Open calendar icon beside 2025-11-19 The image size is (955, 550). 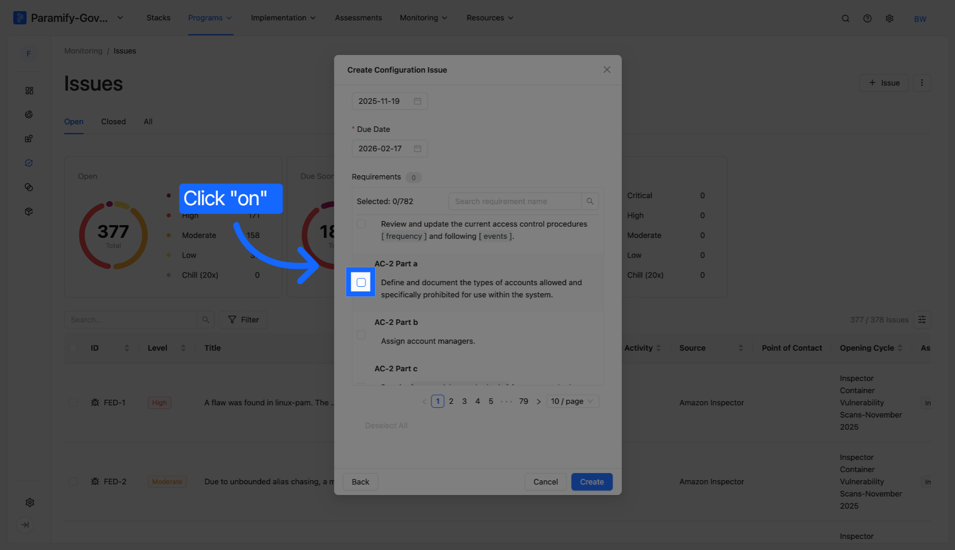pos(418,101)
